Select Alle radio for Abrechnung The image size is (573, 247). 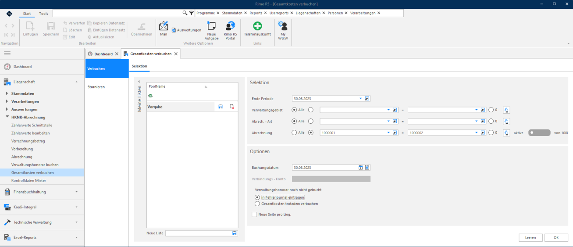tap(294, 132)
